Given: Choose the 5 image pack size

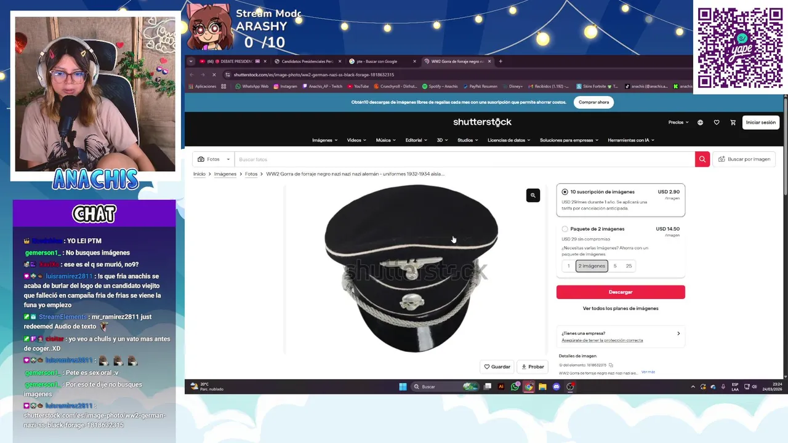Looking at the screenshot, I should point(614,266).
